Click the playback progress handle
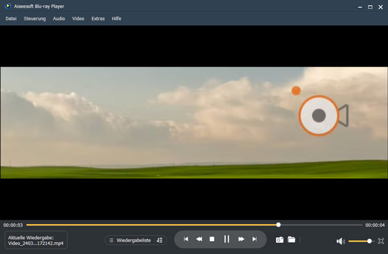 [278, 225]
